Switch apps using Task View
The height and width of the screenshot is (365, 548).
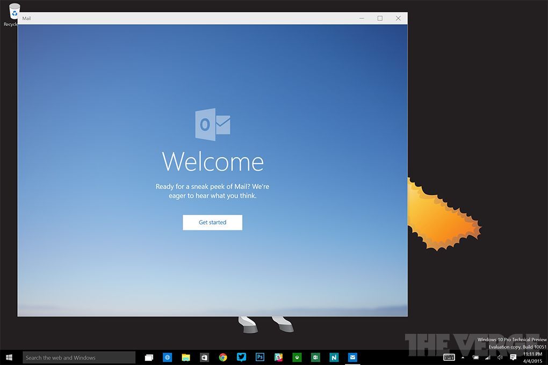[x=149, y=357]
